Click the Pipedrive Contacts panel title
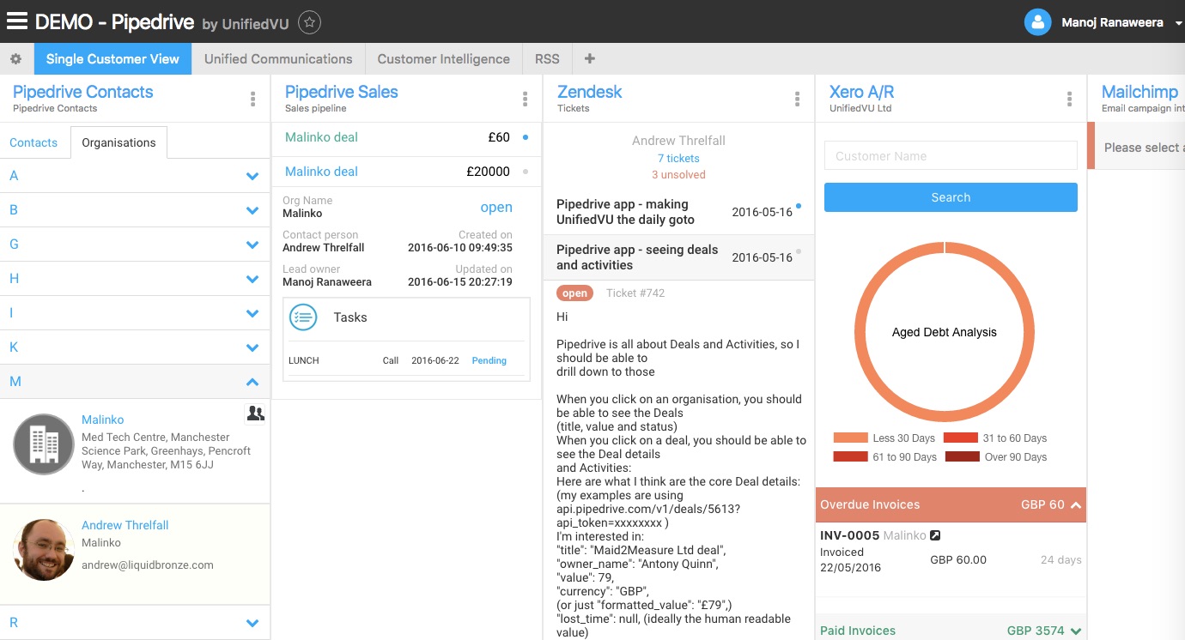The image size is (1185, 640). tap(83, 92)
